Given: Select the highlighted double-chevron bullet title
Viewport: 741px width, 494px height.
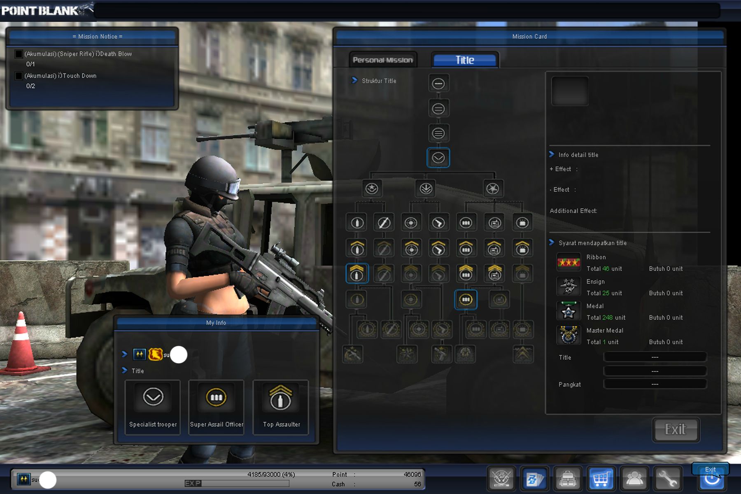Looking at the screenshot, I should pos(357,273).
